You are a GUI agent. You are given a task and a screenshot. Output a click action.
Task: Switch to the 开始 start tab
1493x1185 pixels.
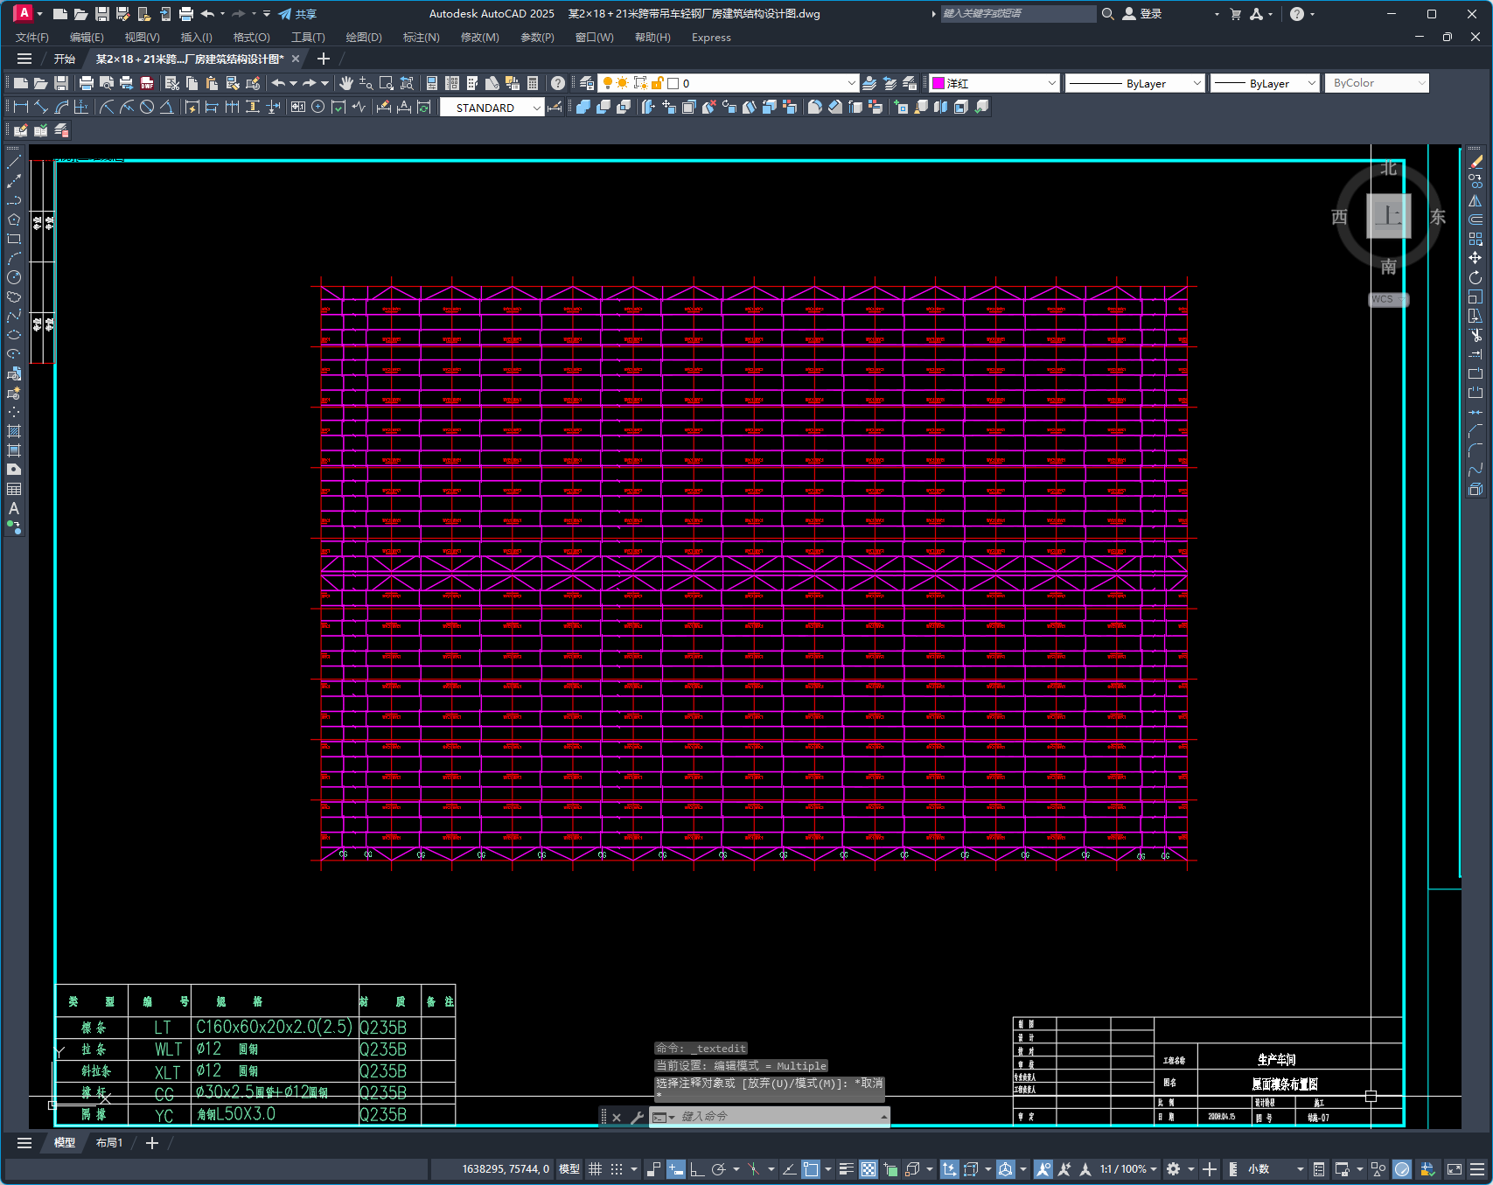pyautogui.click(x=65, y=59)
